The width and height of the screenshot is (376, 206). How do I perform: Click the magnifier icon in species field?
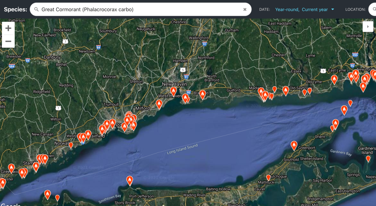[x=36, y=10]
